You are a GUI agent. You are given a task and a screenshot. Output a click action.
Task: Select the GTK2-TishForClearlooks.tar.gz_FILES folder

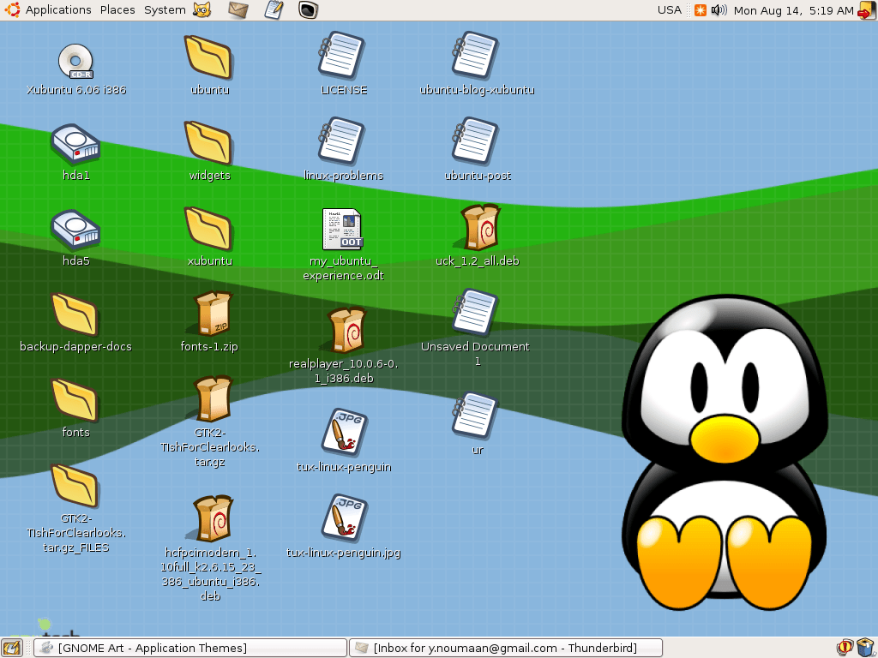tap(75, 485)
